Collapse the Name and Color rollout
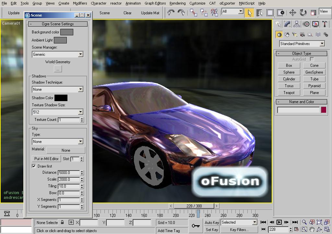This screenshot has width=332, height=234. click(302, 102)
